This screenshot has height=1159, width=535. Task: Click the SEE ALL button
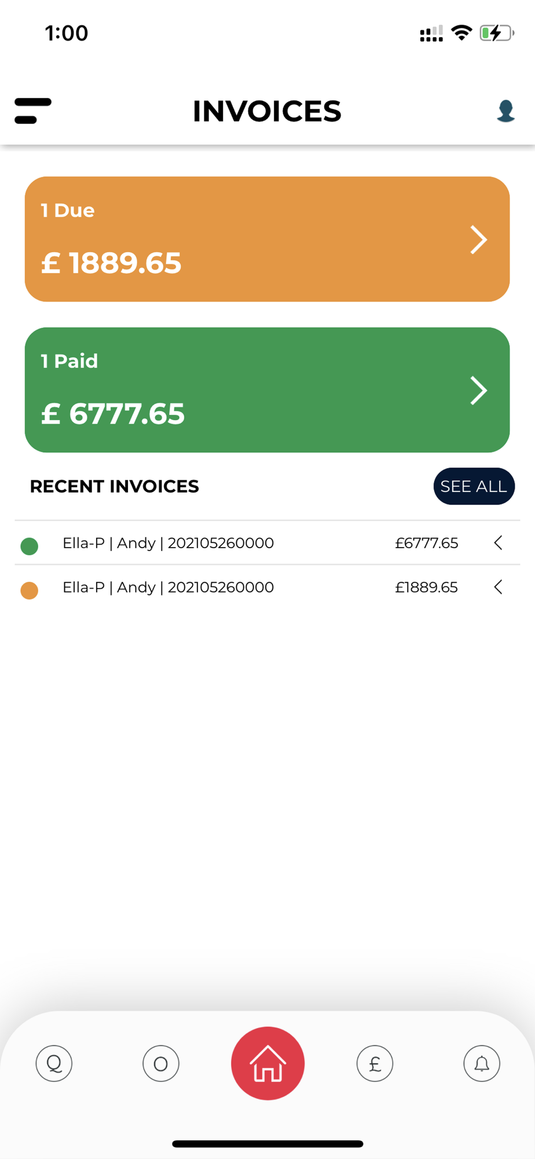coord(474,486)
